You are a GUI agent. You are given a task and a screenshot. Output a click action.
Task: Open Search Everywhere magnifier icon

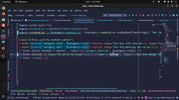click(x=170, y=15)
